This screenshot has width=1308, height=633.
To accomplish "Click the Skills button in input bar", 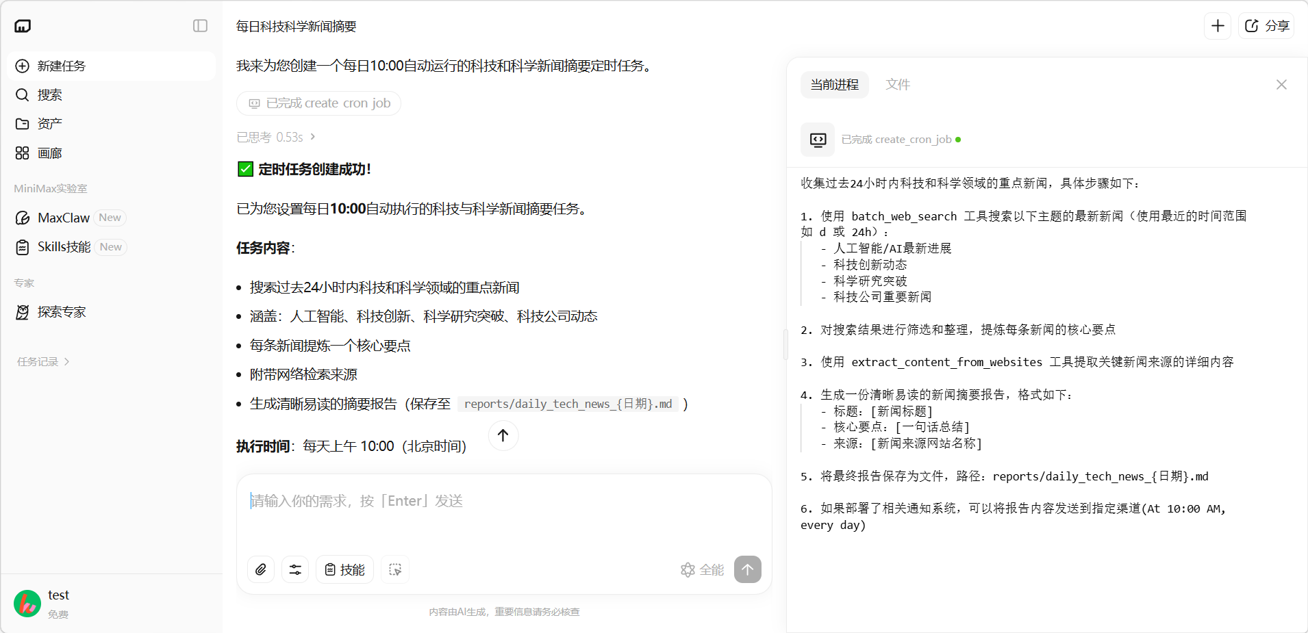I will [344, 569].
